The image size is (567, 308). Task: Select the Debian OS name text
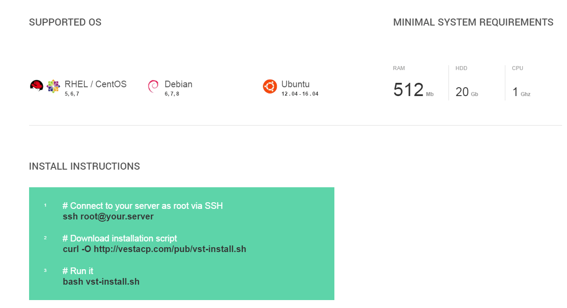point(178,84)
